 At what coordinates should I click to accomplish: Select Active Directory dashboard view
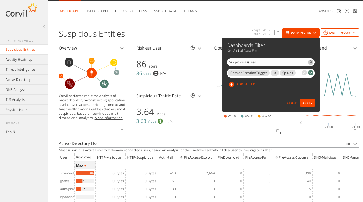point(24,80)
